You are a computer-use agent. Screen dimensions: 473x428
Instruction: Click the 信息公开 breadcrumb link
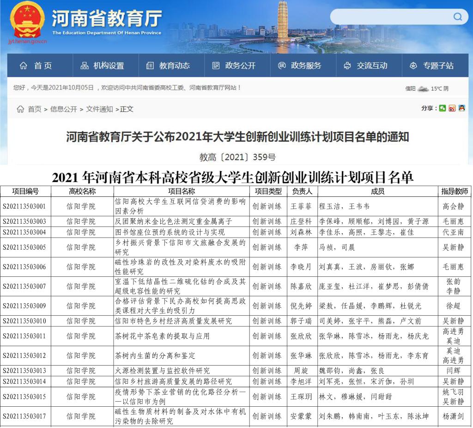(63, 109)
